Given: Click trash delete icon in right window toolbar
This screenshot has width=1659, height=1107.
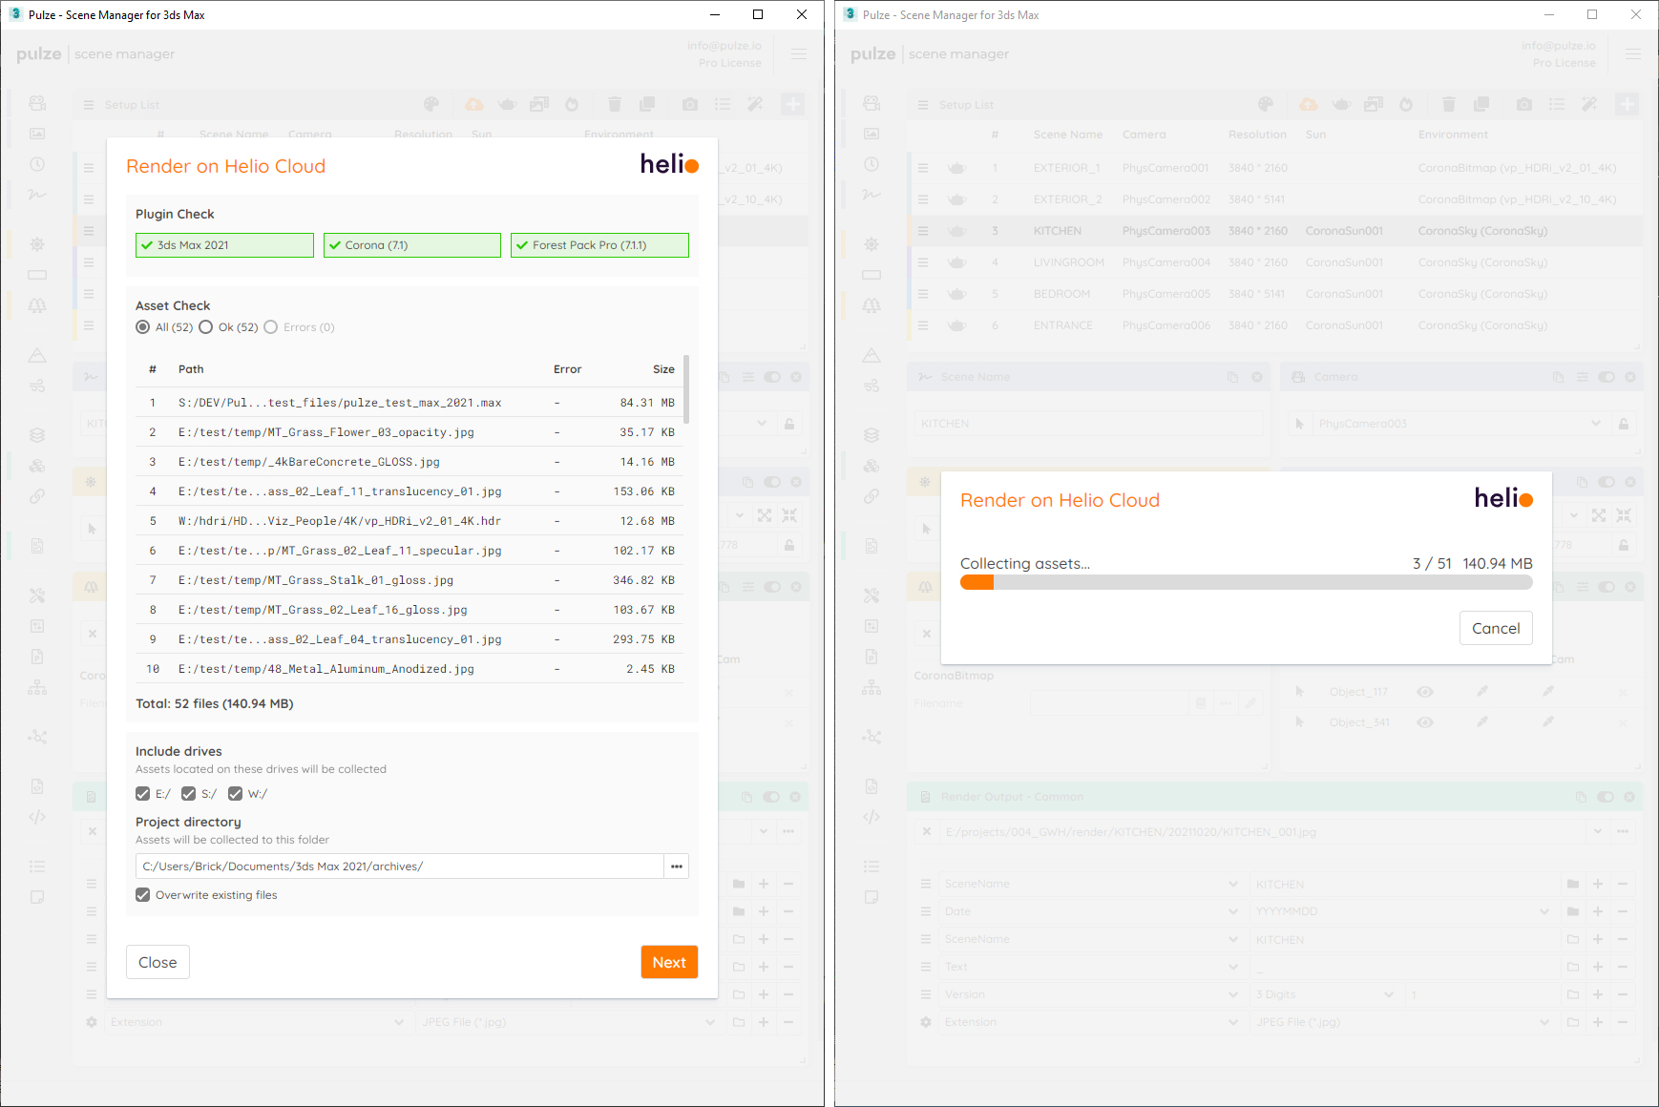Looking at the screenshot, I should click(1449, 104).
